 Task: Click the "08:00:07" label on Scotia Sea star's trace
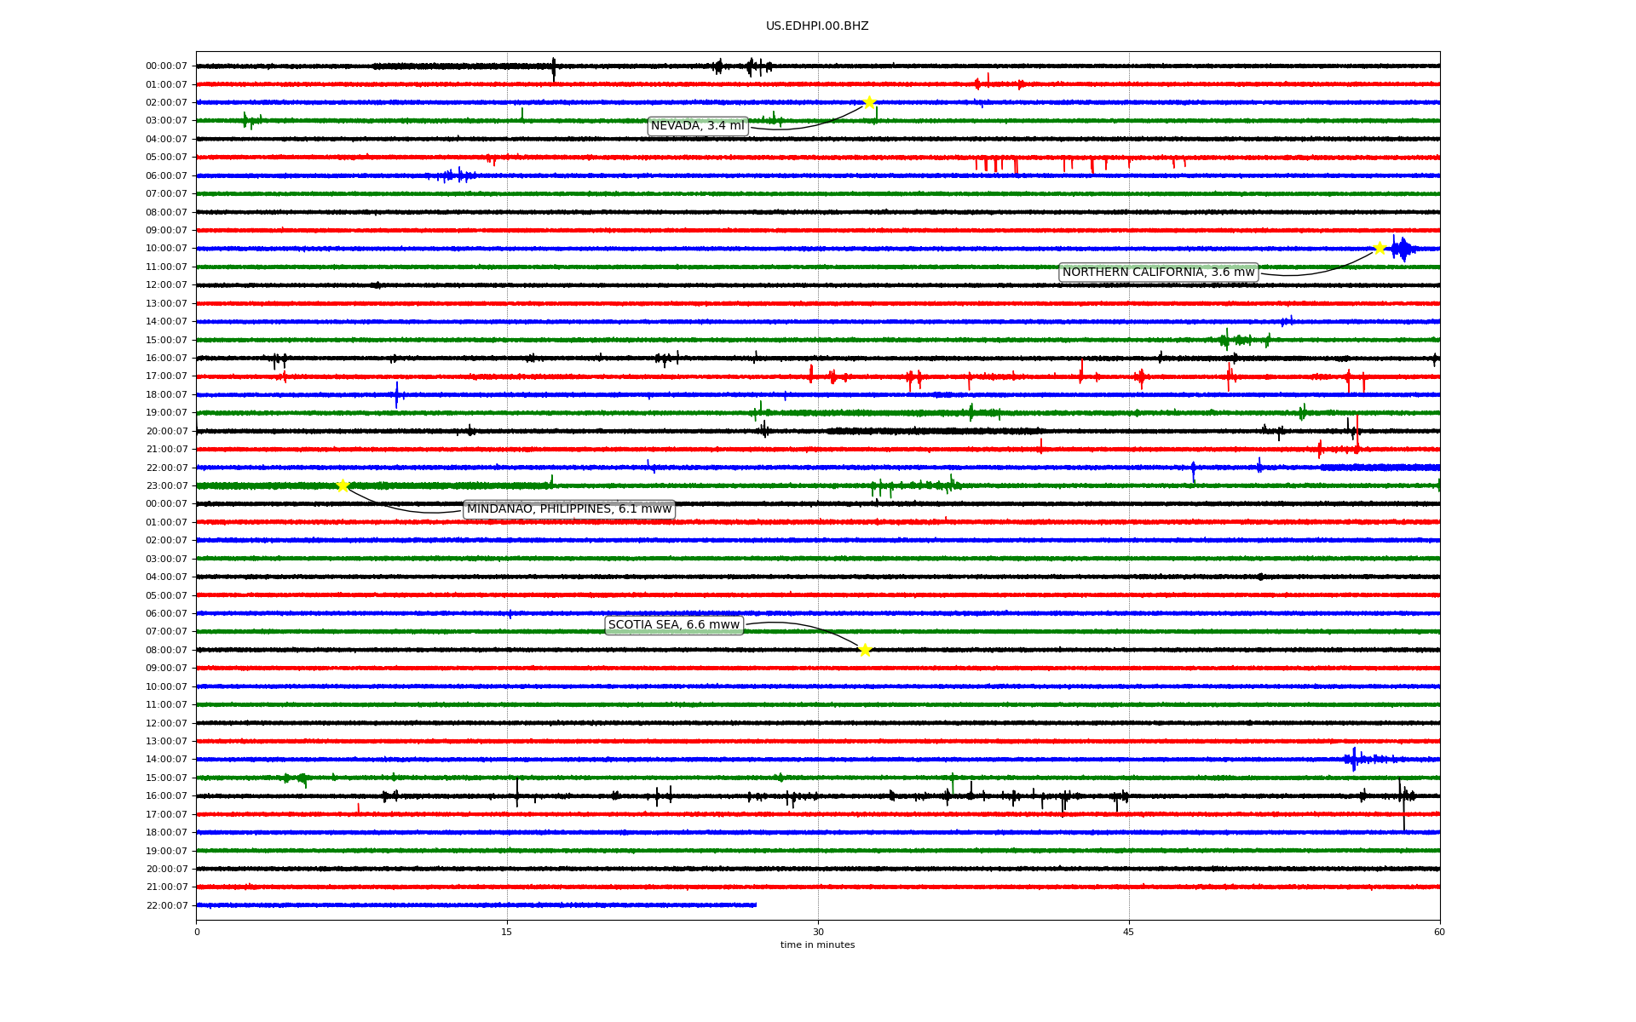pyautogui.click(x=166, y=651)
